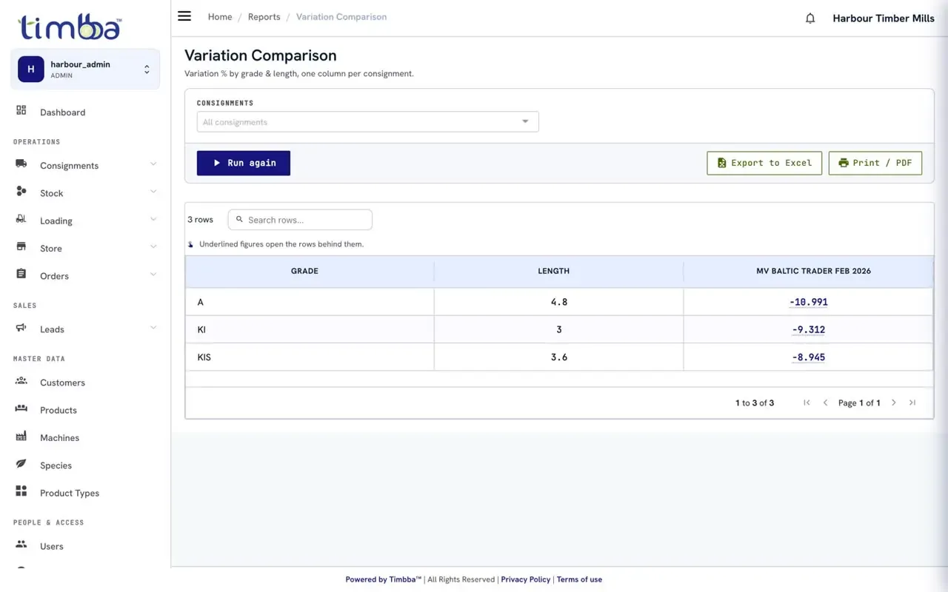Image resolution: width=948 pixels, height=592 pixels.
Task: Click the Consignments truck icon
Action: (21, 164)
